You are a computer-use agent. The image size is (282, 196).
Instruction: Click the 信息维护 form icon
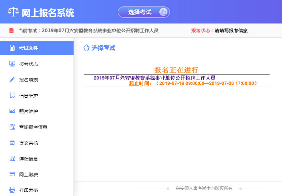coord(12,96)
